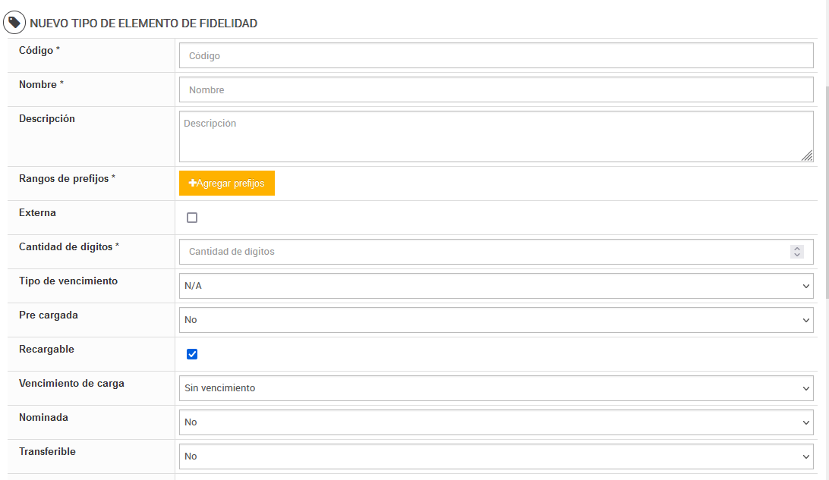Screen dimensions: 829x480
Task: Click the Externa field label
Action: (37, 213)
